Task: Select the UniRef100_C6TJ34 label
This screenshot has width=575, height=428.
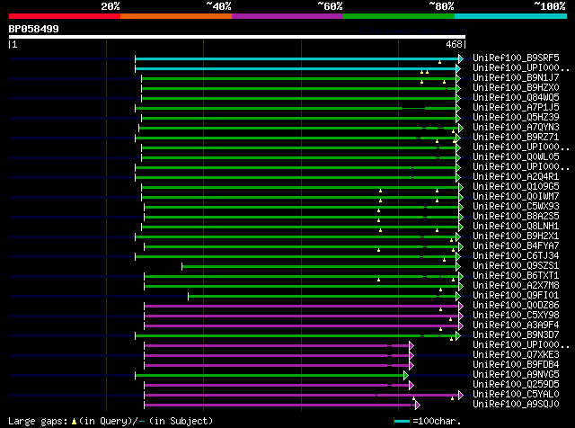Action: pyautogui.click(x=516, y=256)
